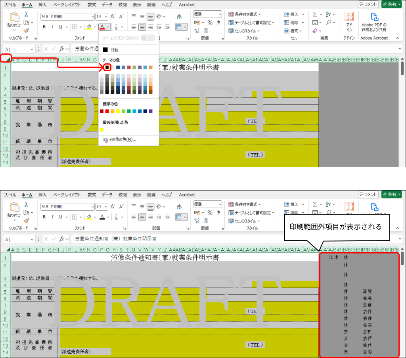This screenshot has width=406, height=358.
Task: Click fill color bucket in upper window
Action: [x=89, y=27]
